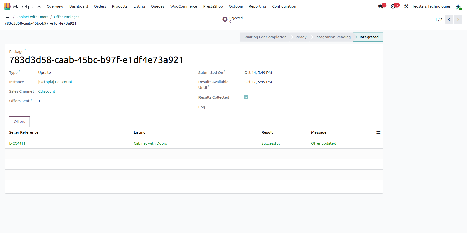Viewport: 467px width, 233px height.
Task: Go to the previous record arrow
Action: click(x=449, y=20)
